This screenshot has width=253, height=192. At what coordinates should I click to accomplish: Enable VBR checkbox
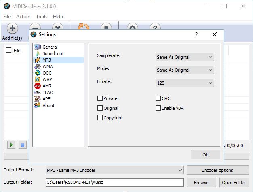point(158,108)
